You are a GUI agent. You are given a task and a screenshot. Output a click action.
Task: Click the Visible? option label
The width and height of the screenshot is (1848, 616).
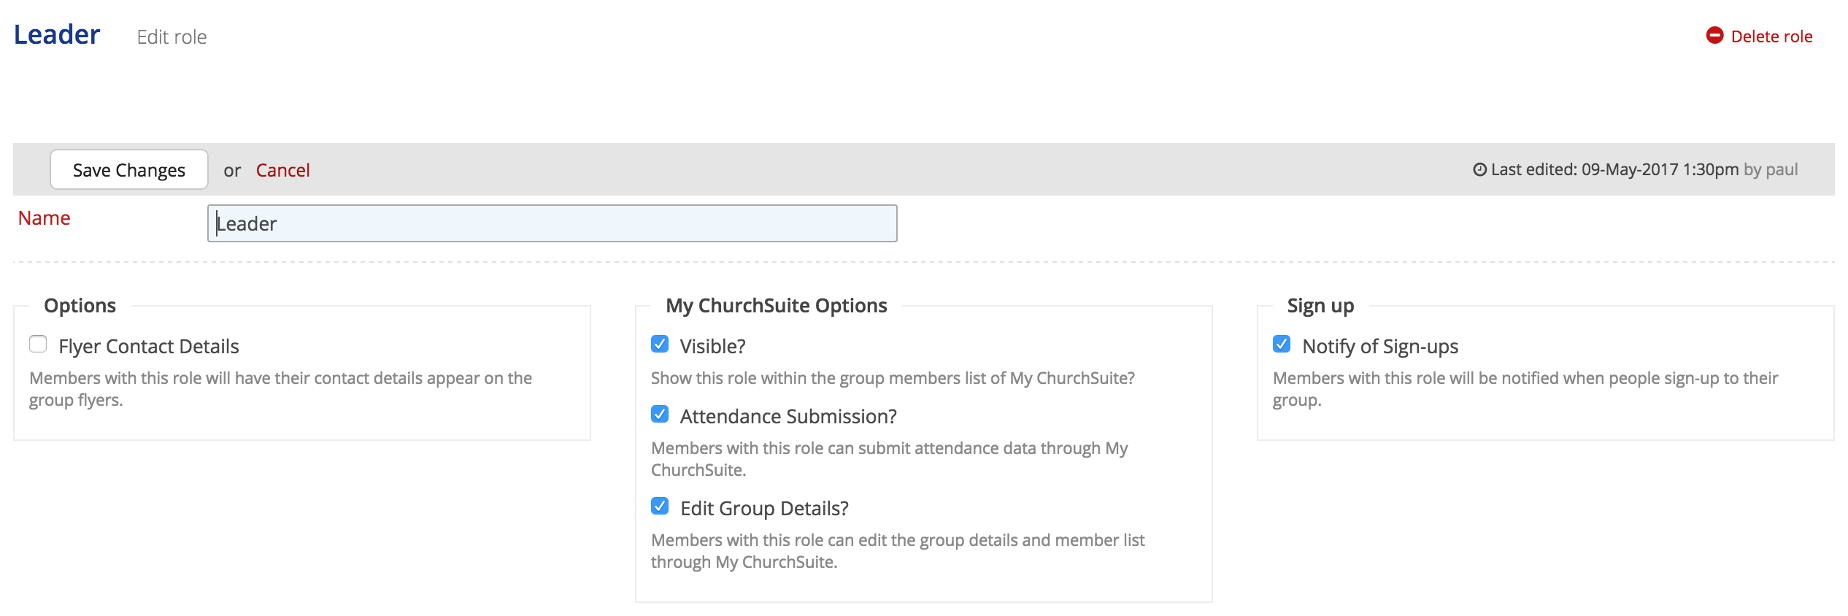tap(712, 346)
